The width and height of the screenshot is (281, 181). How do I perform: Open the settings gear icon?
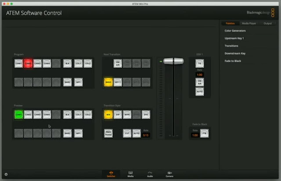6,174
